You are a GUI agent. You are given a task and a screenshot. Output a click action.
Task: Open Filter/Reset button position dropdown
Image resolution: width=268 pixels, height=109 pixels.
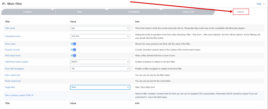coord(100,62)
